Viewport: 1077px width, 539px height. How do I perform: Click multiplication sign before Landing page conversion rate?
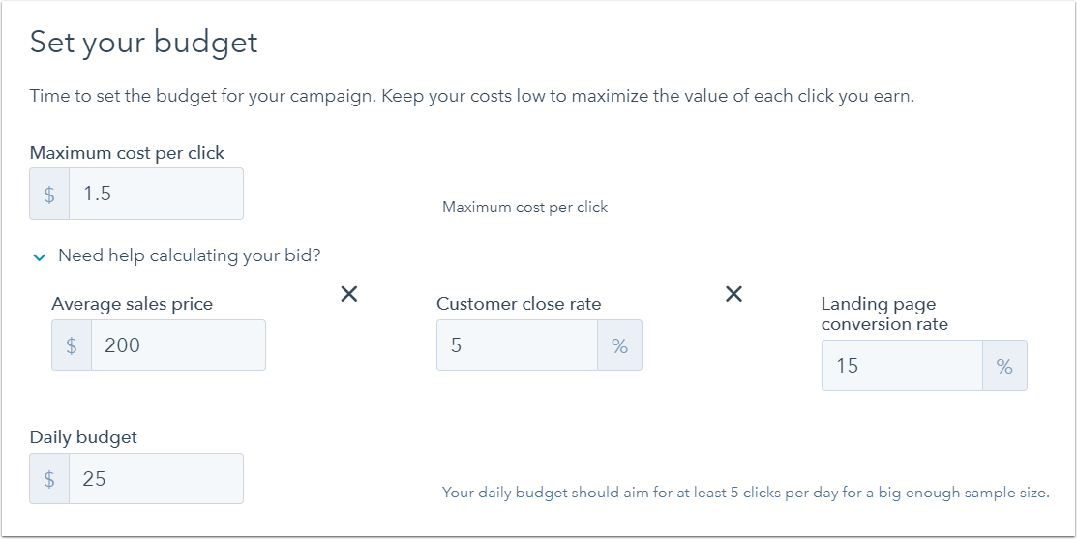click(734, 294)
